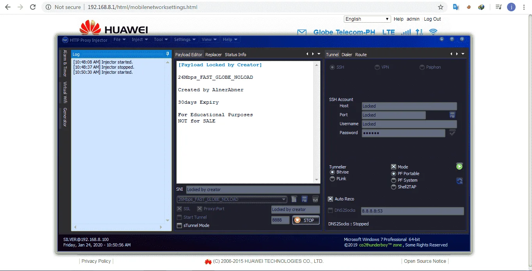Switch to the Dialer tab
Viewport: 532px width, 271px height.
click(x=347, y=55)
